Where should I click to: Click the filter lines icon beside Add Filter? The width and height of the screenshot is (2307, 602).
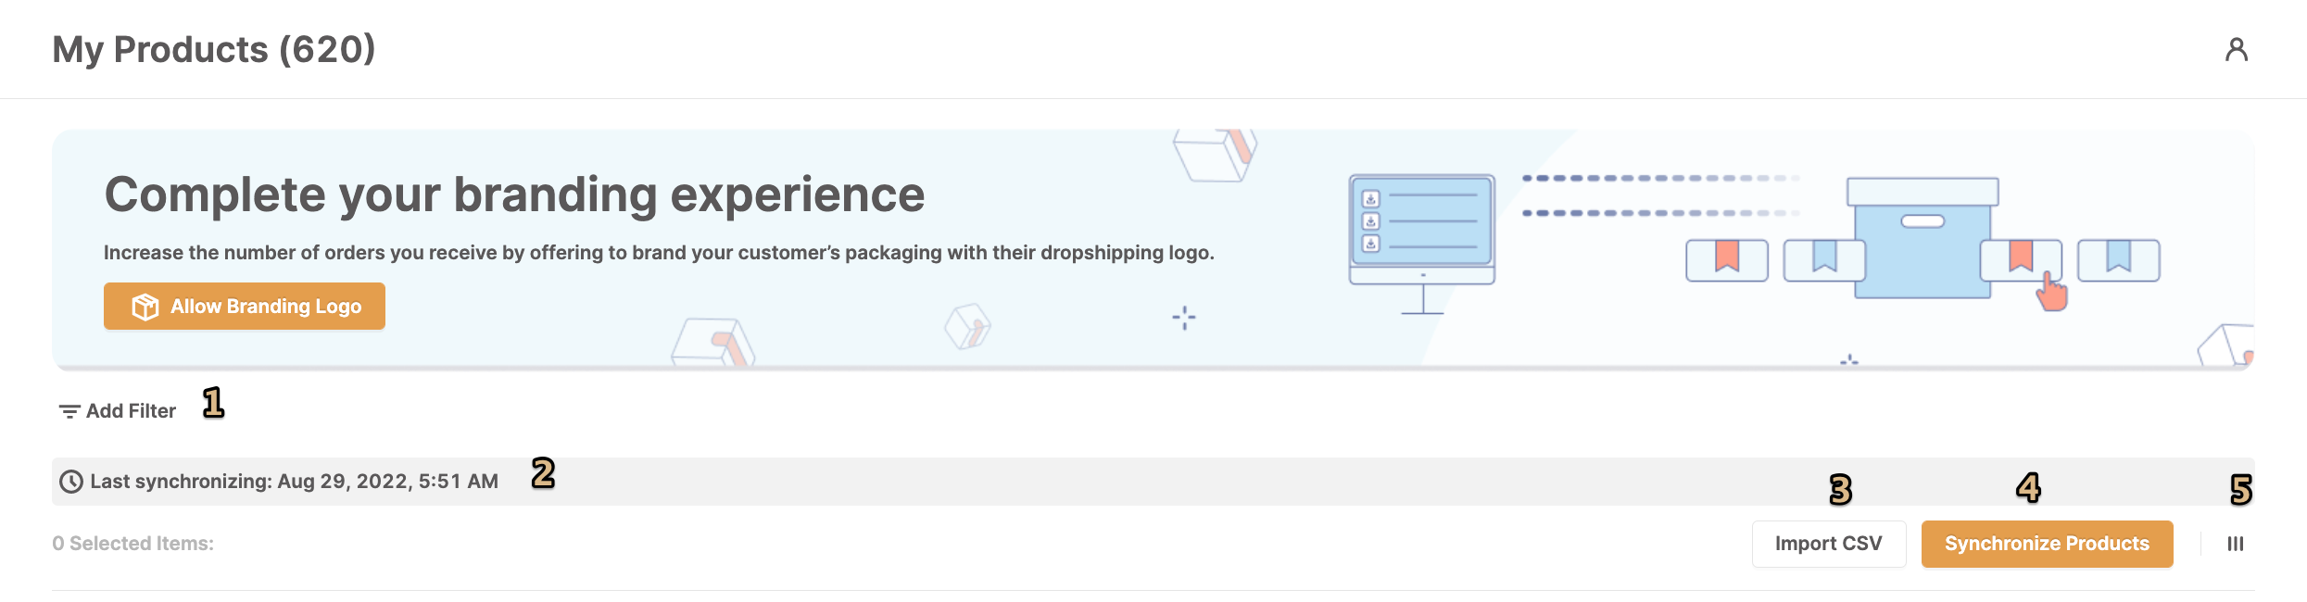click(x=69, y=411)
